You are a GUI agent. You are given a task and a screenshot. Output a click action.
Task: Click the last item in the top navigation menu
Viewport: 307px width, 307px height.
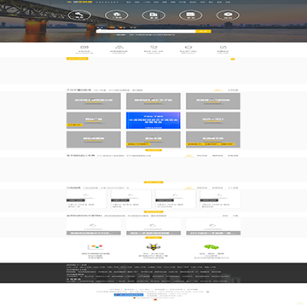tap(228, 2)
